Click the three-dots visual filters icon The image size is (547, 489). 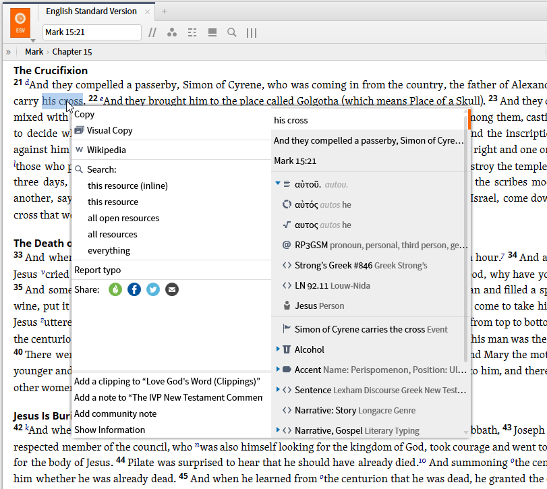coord(171,32)
